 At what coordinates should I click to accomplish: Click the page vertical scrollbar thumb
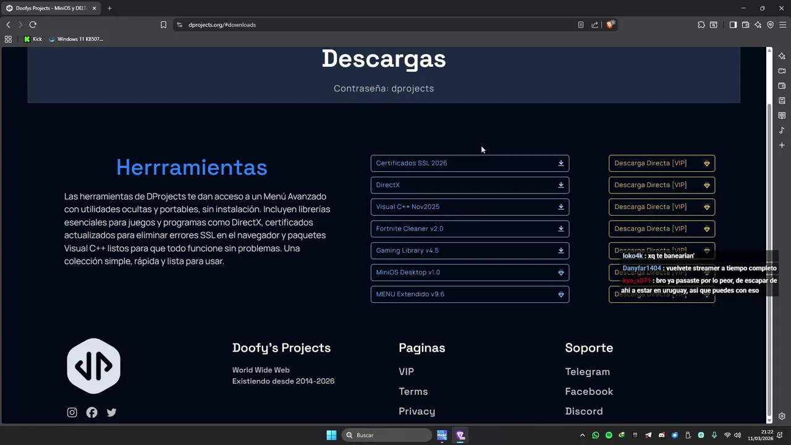coord(769,260)
